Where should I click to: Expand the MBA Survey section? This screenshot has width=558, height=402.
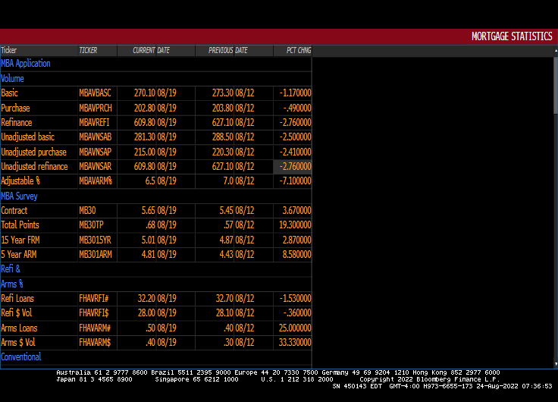pos(20,196)
